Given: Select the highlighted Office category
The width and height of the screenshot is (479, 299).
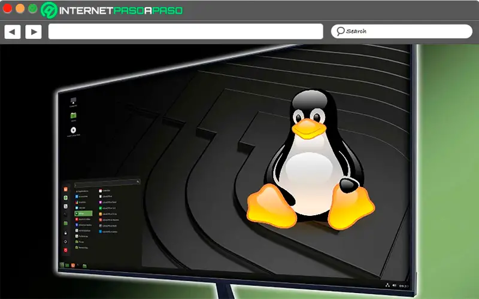Looking at the screenshot, I should point(83,213).
